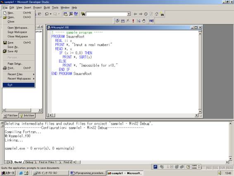Open the Edit menu

[x=12, y=7]
